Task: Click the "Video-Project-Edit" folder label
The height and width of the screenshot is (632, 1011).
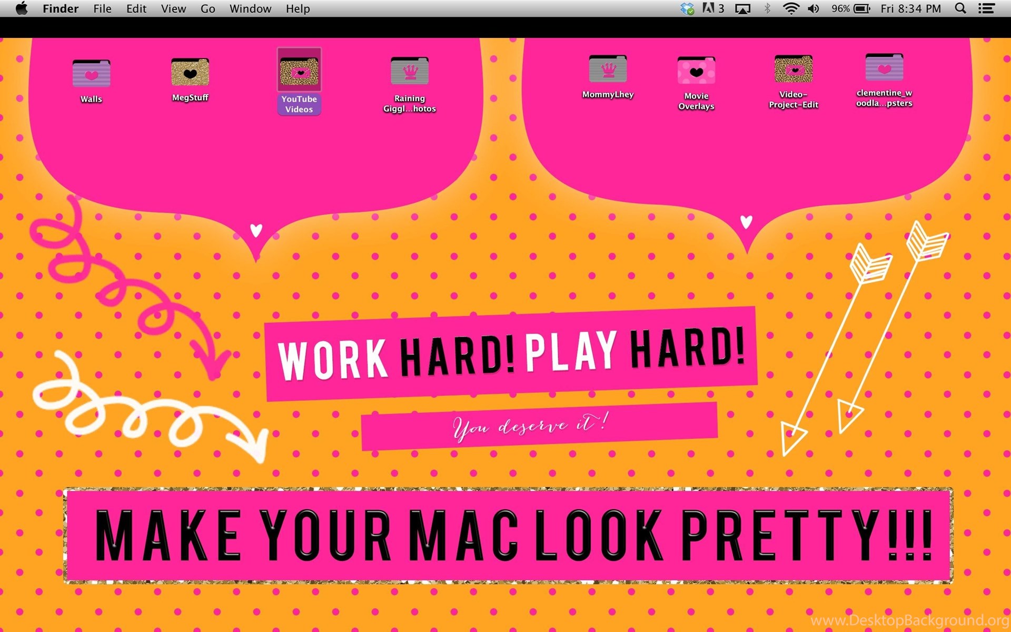Action: pos(794,100)
